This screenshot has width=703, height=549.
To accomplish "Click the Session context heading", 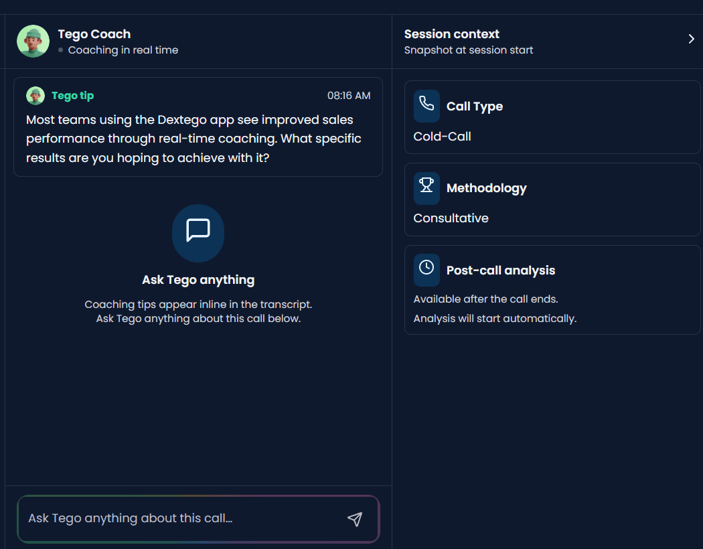I will (451, 34).
